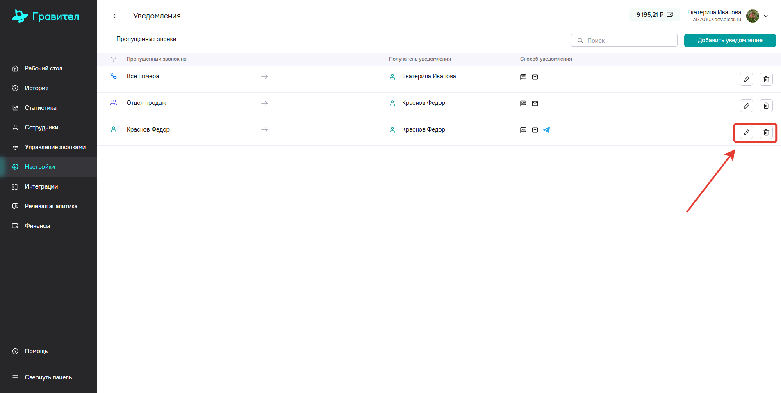Click the Гравител logo
781x393 pixels.
coord(46,16)
